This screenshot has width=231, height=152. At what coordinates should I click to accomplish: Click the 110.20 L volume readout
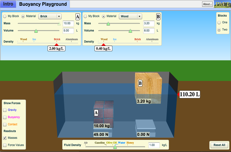point(189,94)
